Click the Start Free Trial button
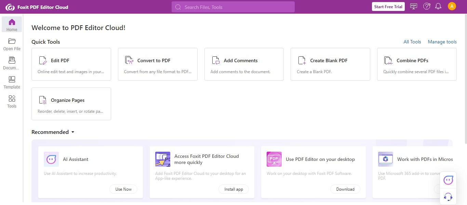 click(388, 6)
